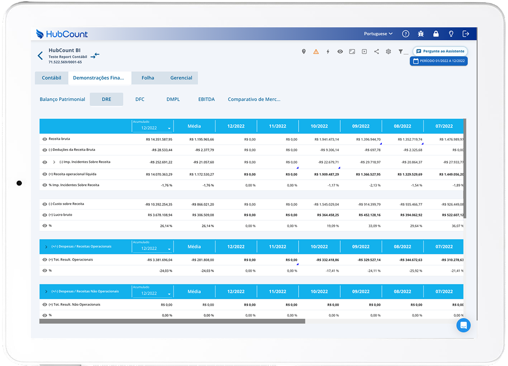Expand the Imp. Incidentes Sobre Receita row

[54, 162]
